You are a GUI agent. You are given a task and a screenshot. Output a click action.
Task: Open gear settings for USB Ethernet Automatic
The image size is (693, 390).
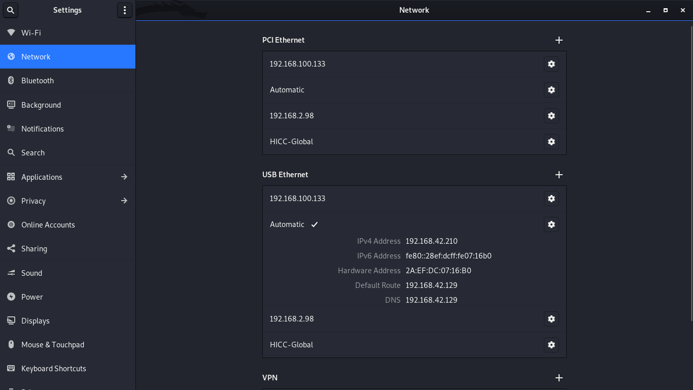[551, 224]
